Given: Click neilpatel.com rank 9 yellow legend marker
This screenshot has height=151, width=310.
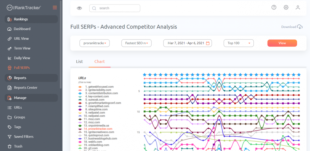Looking at the screenshot, I should (80, 113).
